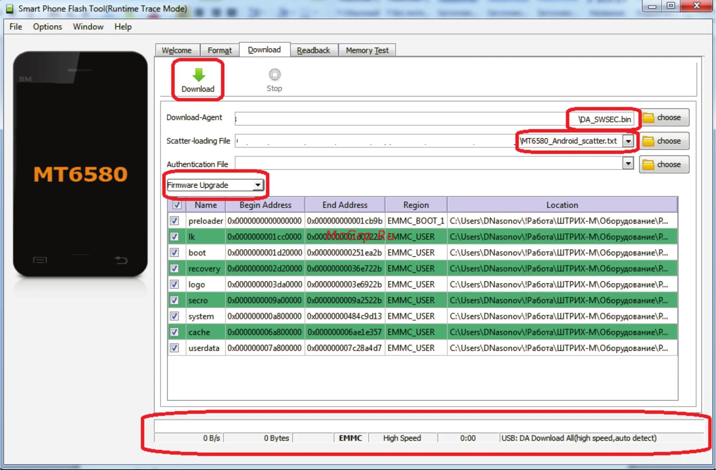
Task: Uncheck the userdata partition checkbox
Action: click(174, 348)
